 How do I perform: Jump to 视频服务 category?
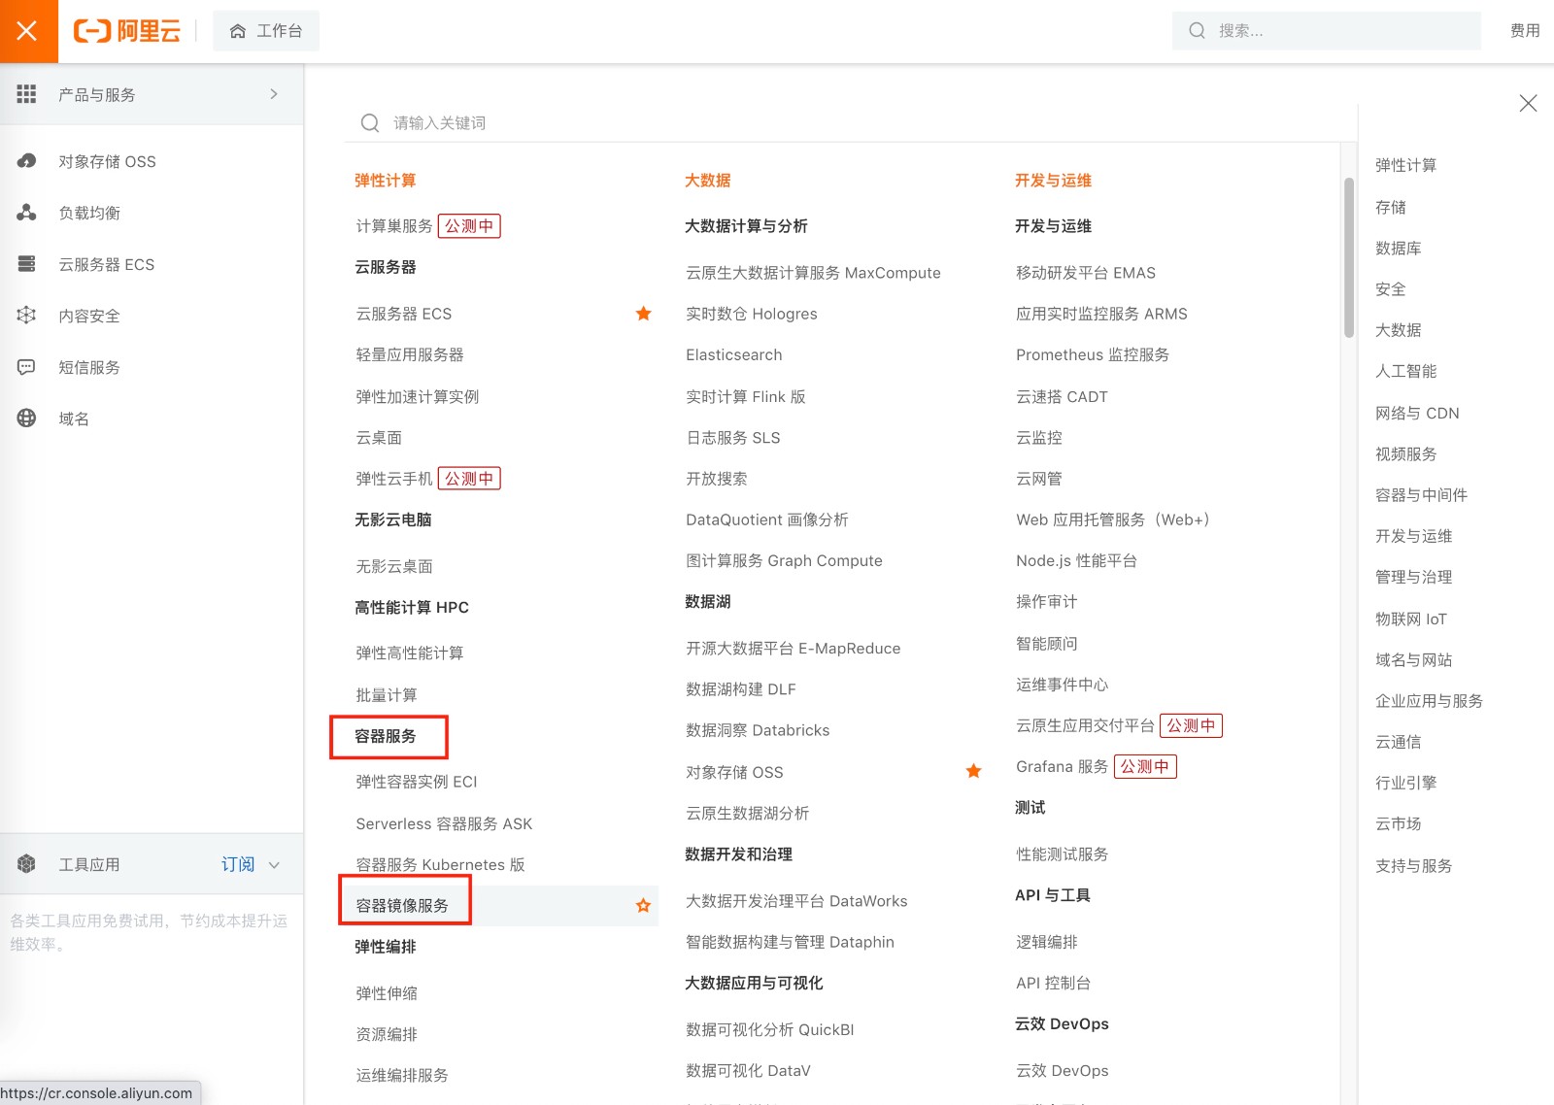1405,453
